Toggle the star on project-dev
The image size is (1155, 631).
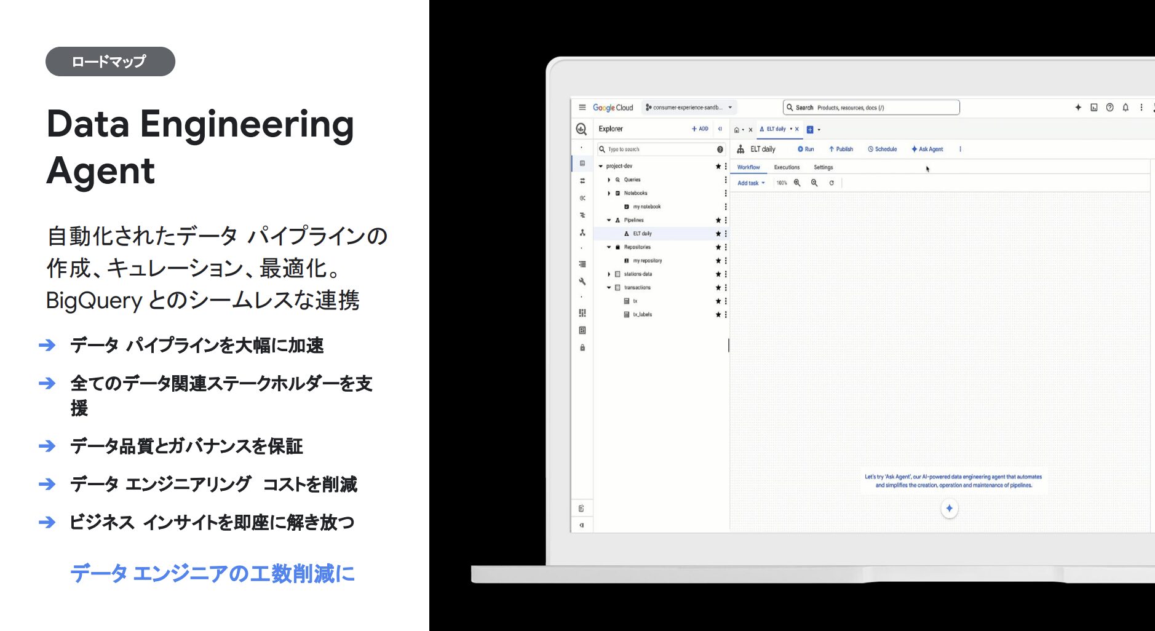coord(718,166)
